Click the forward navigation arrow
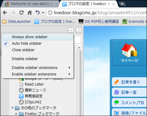 (x=13, y=13)
